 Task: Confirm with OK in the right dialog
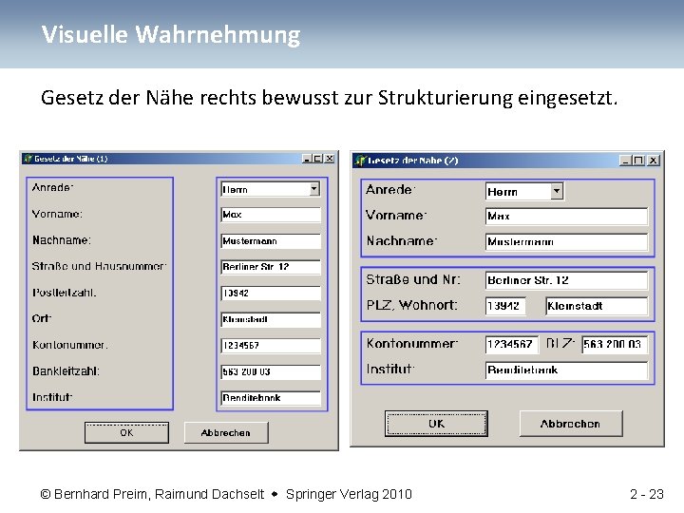point(436,423)
